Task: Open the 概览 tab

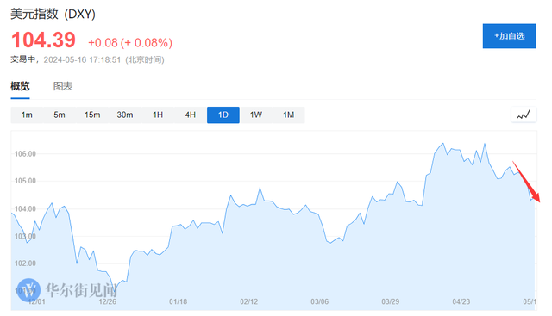Action: click(x=20, y=86)
